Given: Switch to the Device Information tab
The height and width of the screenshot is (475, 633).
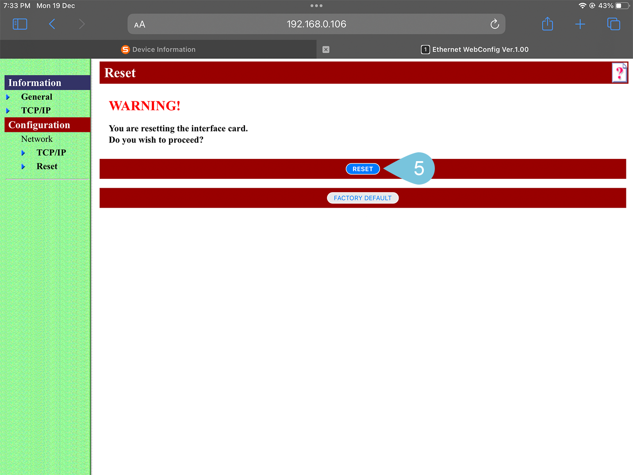Looking at the screenshot, I should [158, 50].
